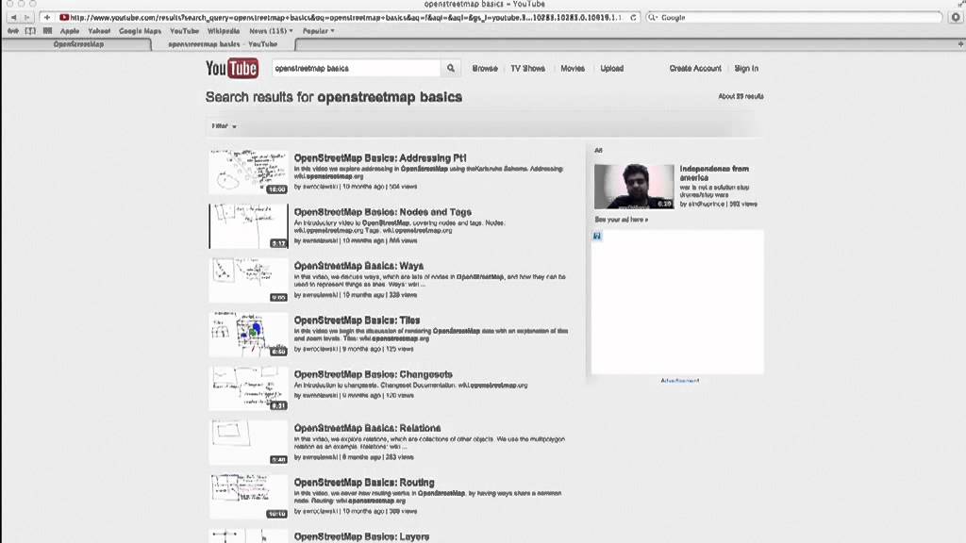Open OpenStreetMap Basics: Relations title
This screenshot has height=543, width=966.
pos(367,428)
